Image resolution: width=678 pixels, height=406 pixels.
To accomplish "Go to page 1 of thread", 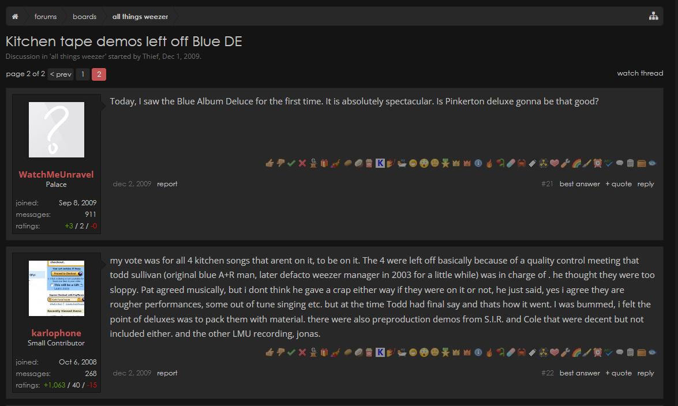I will 83,74.
